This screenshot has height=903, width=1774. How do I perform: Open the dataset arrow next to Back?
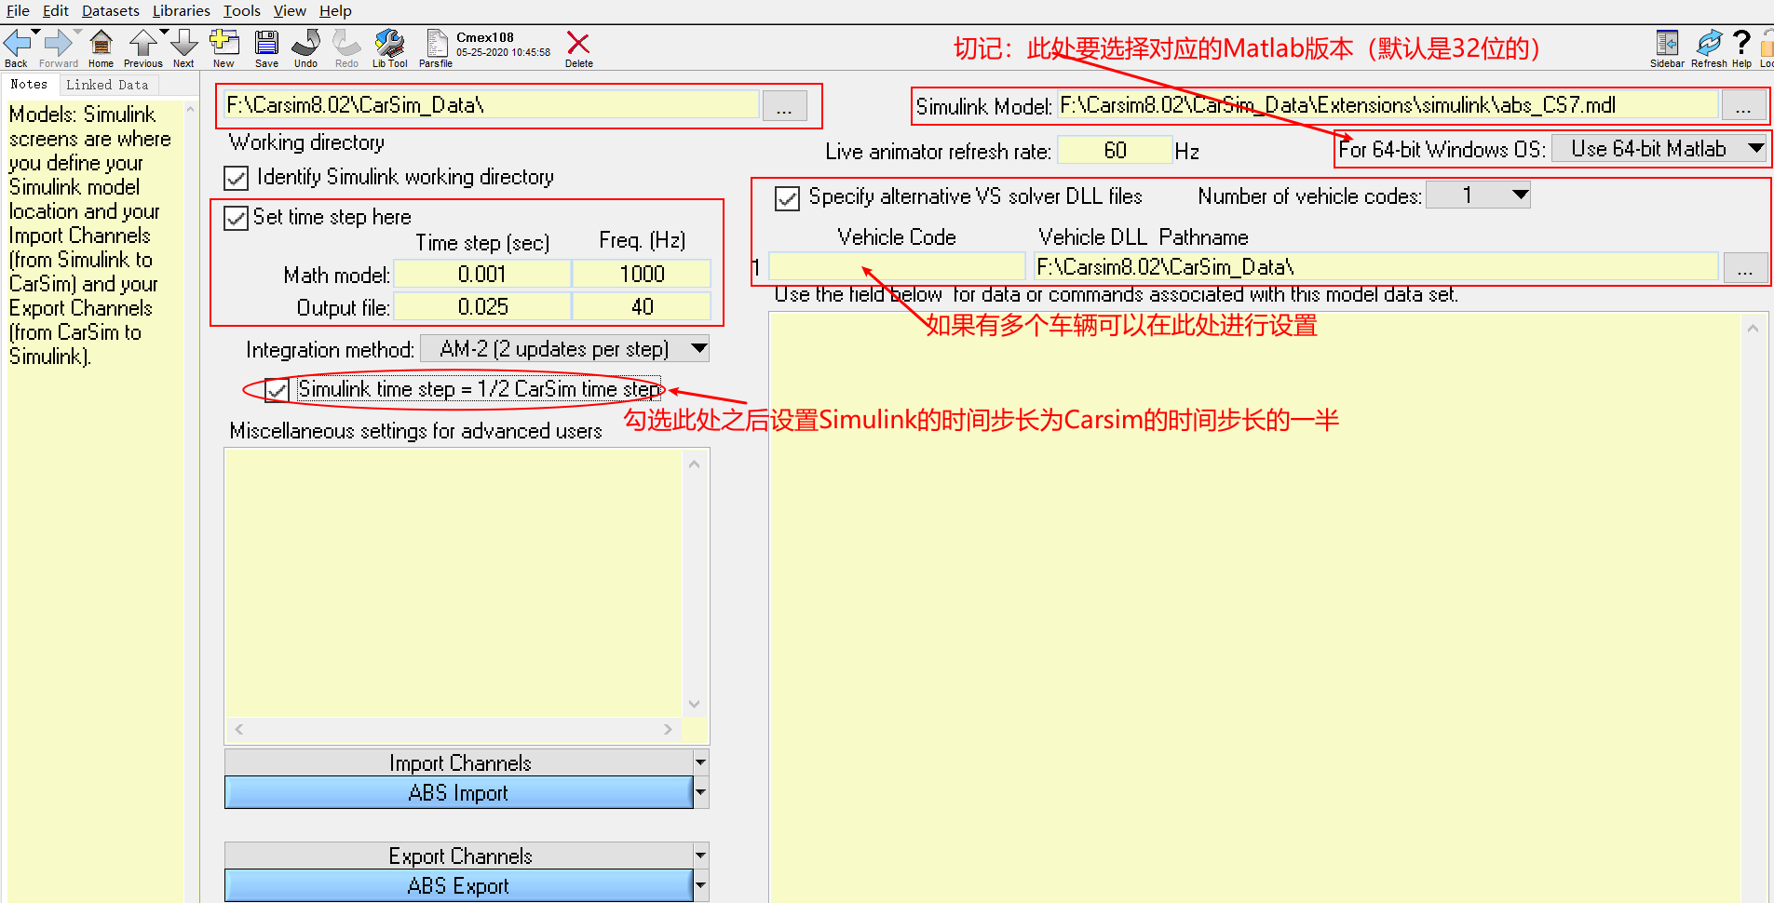35,33
